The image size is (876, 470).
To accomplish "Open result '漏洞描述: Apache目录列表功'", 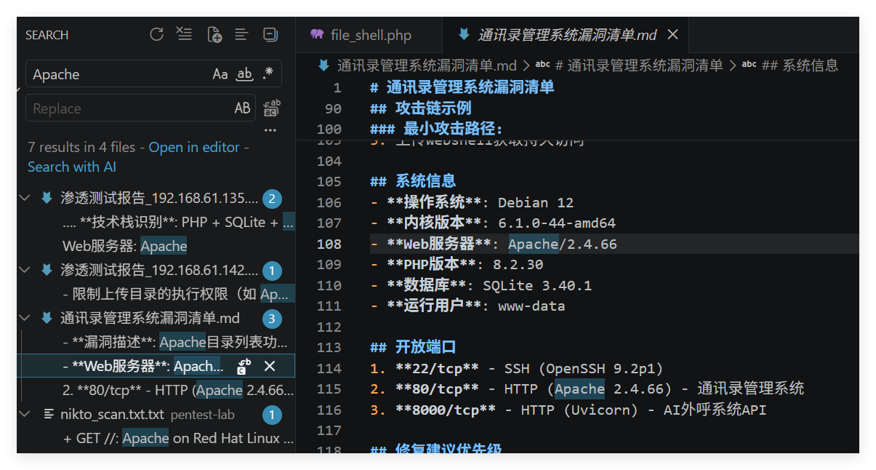I will [x=175, y=342].
